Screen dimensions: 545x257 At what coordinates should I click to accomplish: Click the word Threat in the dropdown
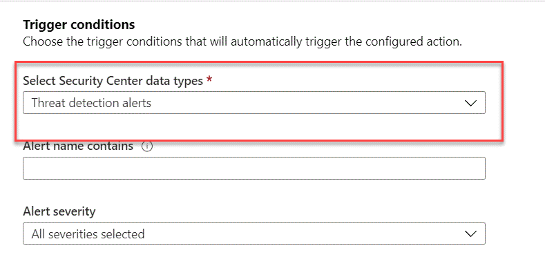tap(48, 103)
